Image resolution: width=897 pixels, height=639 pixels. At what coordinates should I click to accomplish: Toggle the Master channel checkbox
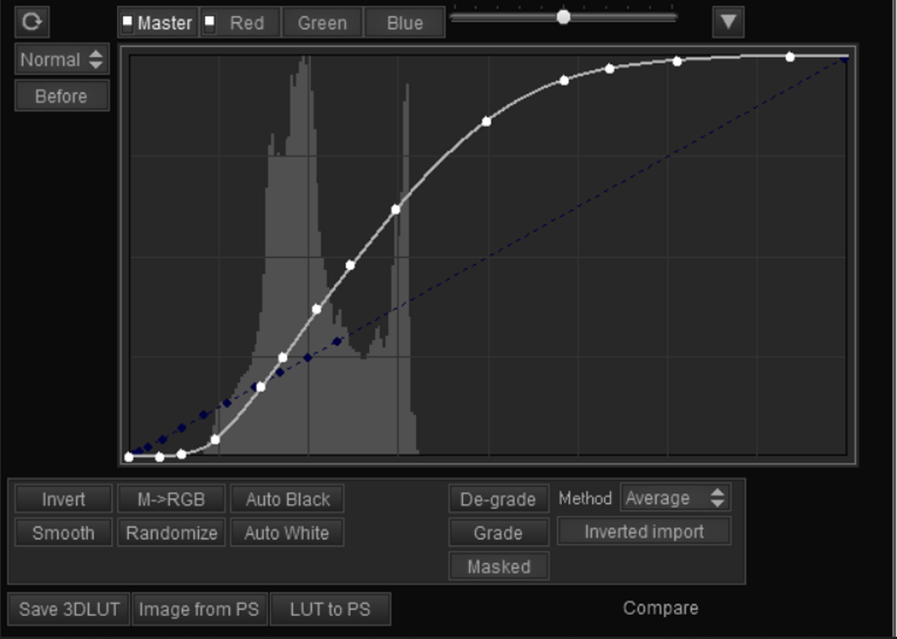[128, 22]
